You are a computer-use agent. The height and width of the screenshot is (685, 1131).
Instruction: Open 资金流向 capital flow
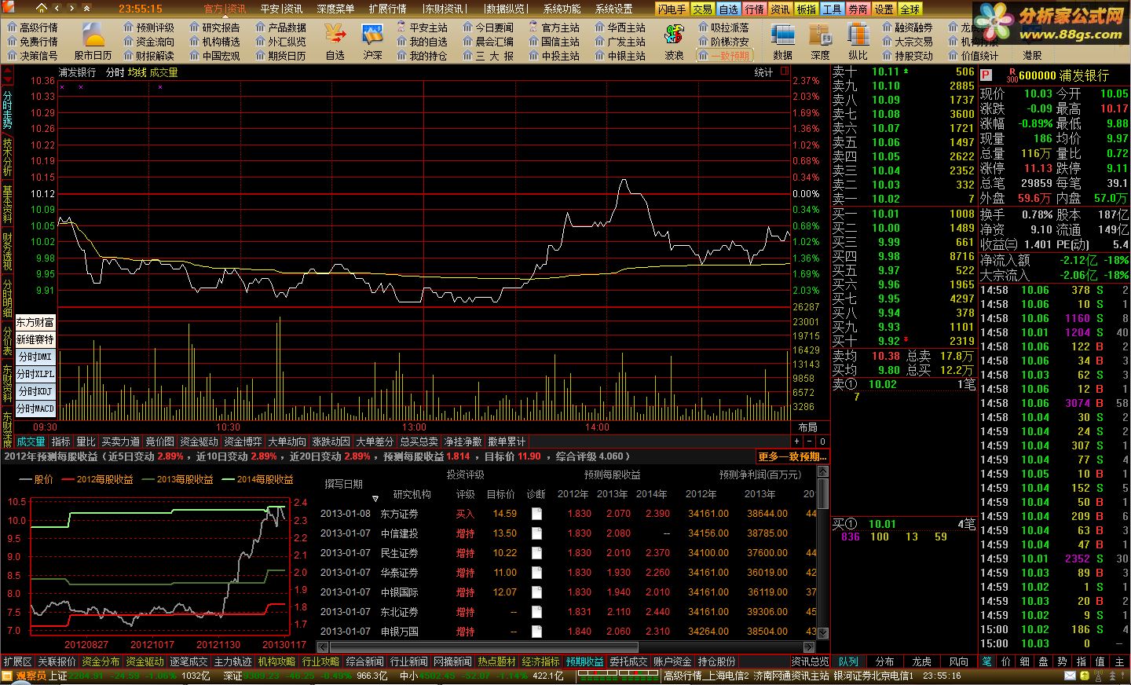click(148, 42)
